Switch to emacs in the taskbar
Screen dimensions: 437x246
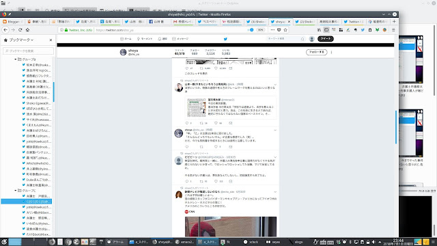[184, 242]
